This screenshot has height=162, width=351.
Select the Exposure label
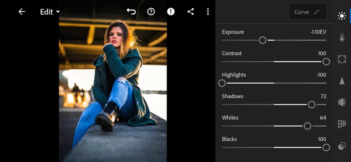(x=233, y=32)
